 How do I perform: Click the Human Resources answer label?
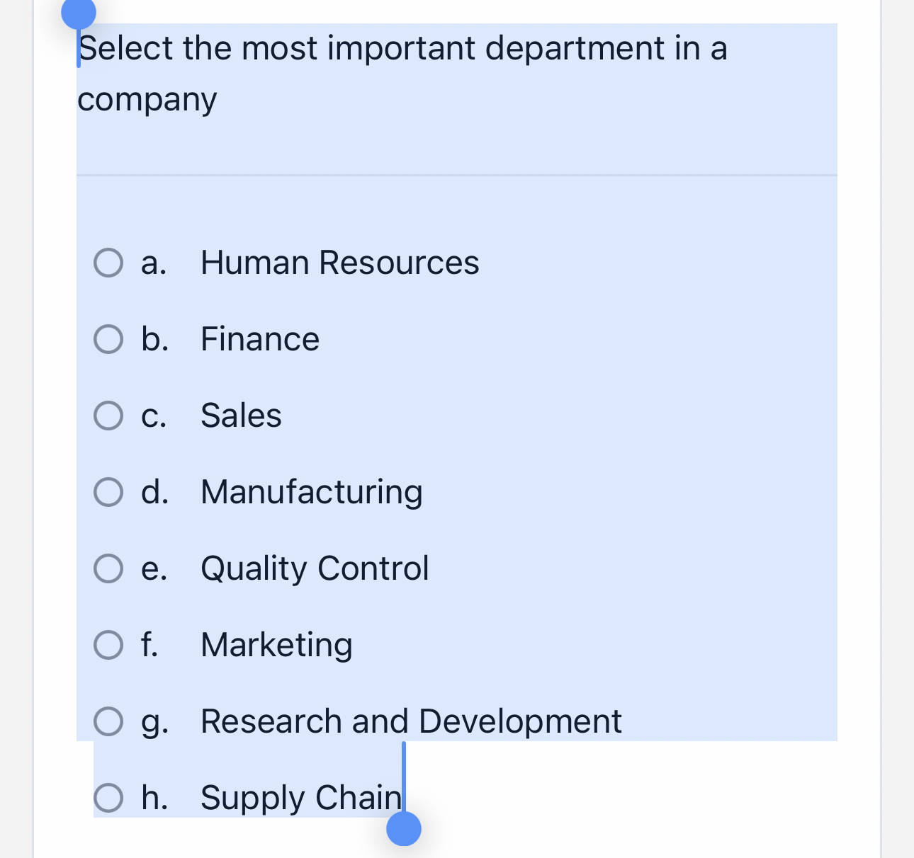(340, 263)
